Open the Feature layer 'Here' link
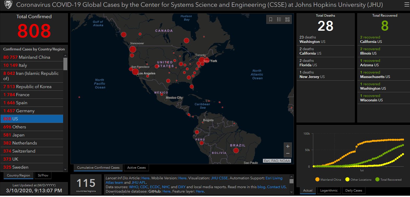Viewport: 410px width, 197px height. 200,191
